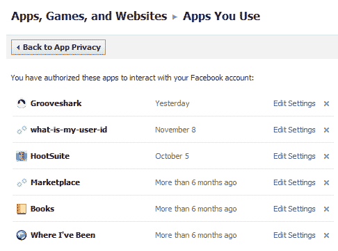Open Edit Settings for HootSuite

pyautogui.click(x=294, y=156)
